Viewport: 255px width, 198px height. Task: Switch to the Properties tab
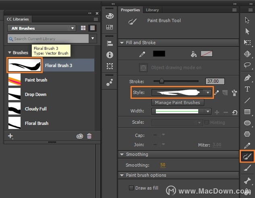pyautogui.click(x=130, y=10)
